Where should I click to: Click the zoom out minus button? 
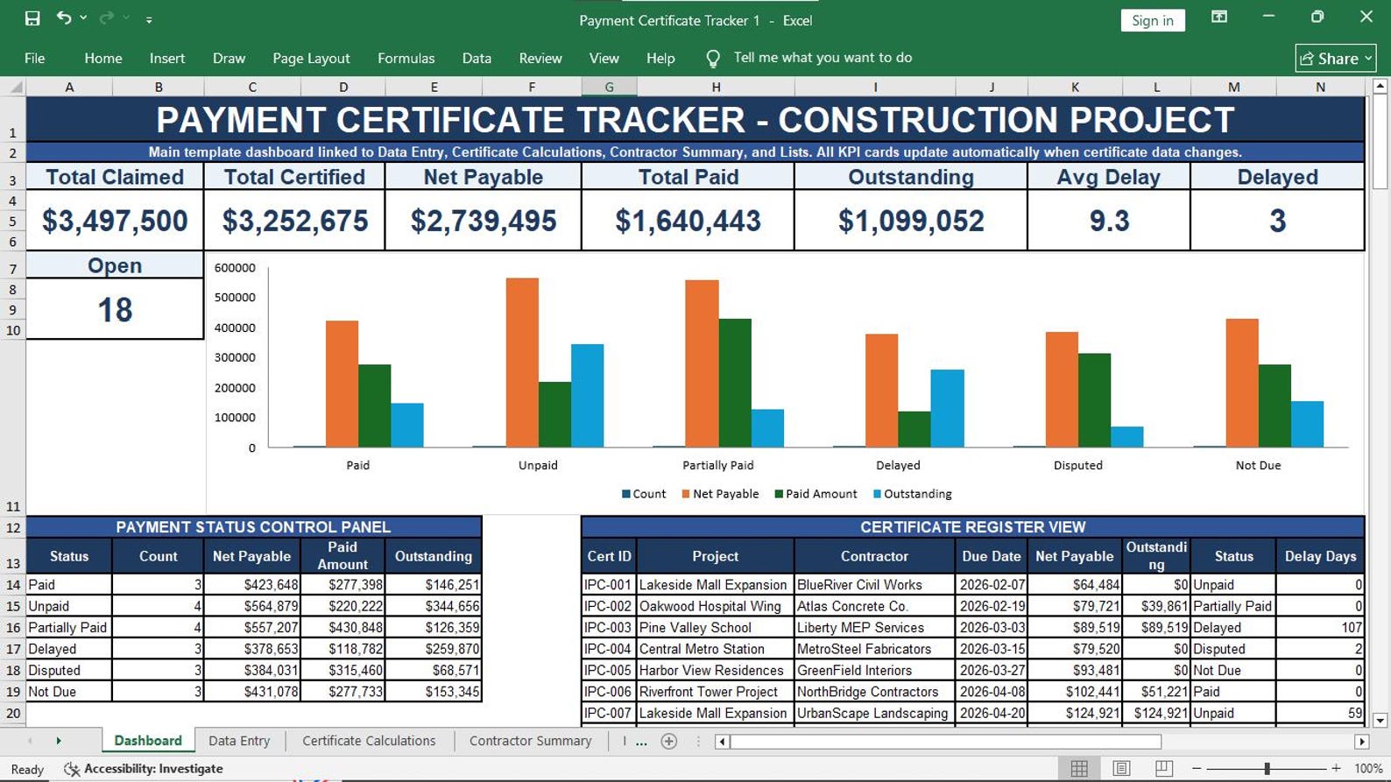coord(1197,768)
